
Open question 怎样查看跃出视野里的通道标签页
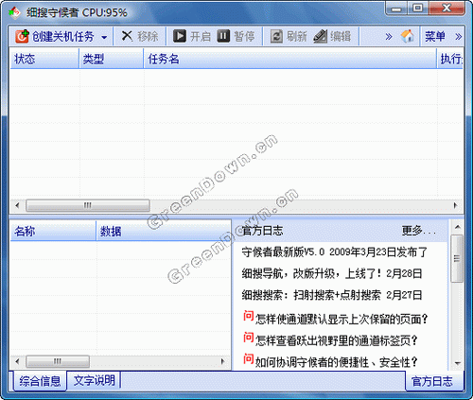(336, 340)
